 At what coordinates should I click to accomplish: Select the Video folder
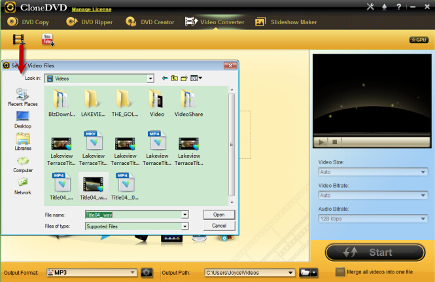[x=157, y=103]
